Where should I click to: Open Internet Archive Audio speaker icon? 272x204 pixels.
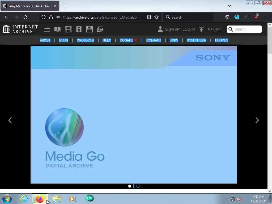[x=79, y=29]
